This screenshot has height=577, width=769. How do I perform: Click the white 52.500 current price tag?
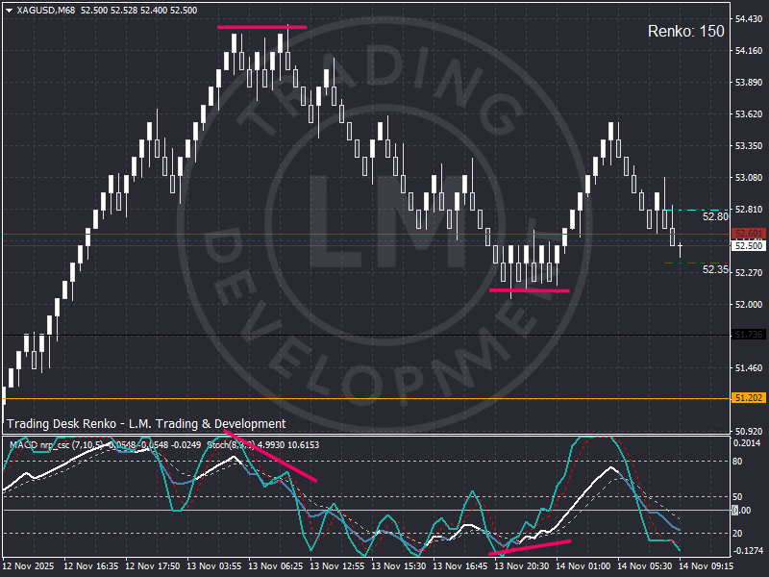tap(747, 246)
